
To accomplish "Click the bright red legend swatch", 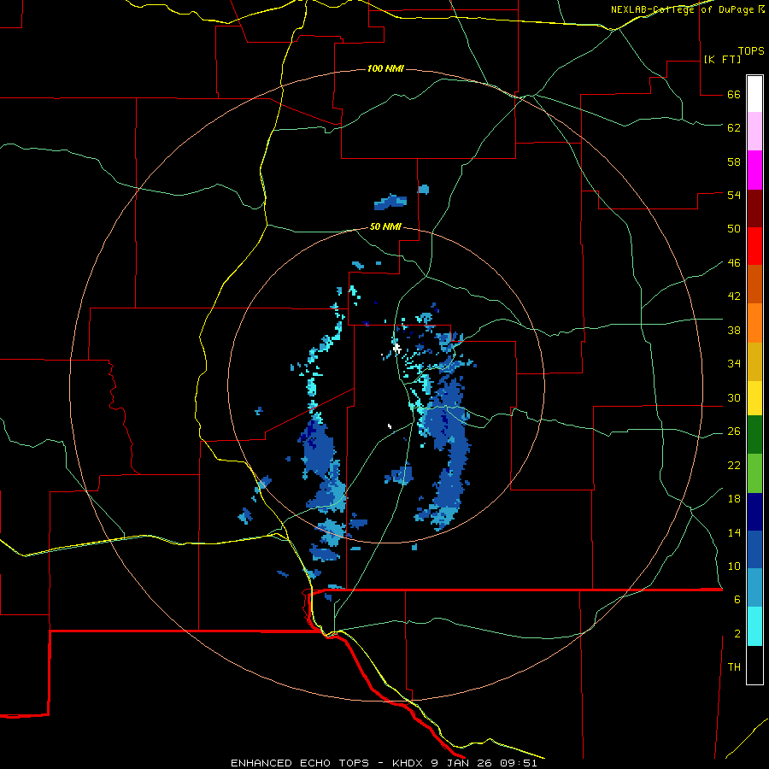I will coord(754,246).
